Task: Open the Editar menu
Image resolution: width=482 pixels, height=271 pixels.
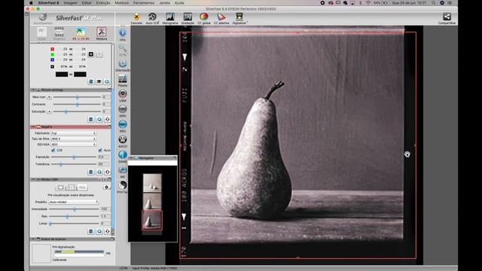Action: click(87, 3)
